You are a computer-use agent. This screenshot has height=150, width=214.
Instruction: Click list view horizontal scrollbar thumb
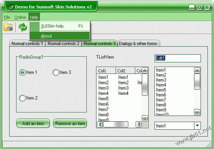[x=116, y=124]
